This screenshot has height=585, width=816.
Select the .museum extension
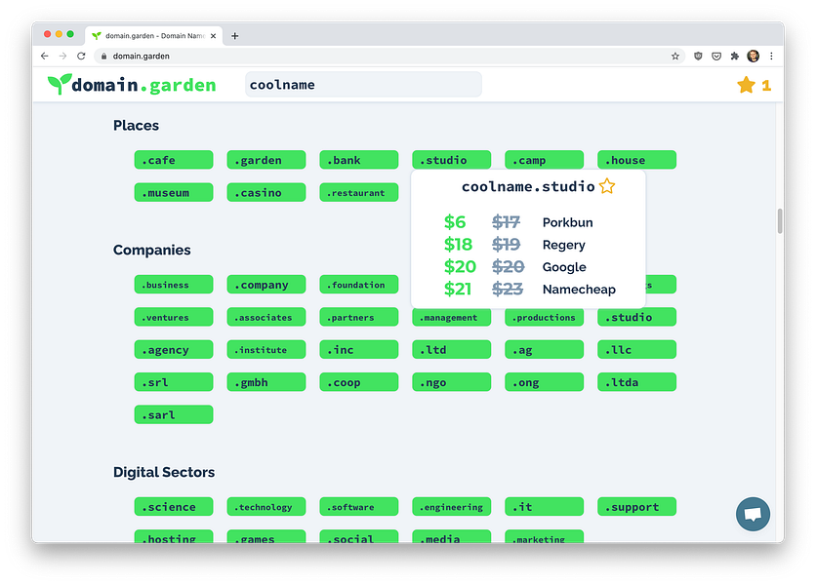pyautogui.click(x=174, y=192)
